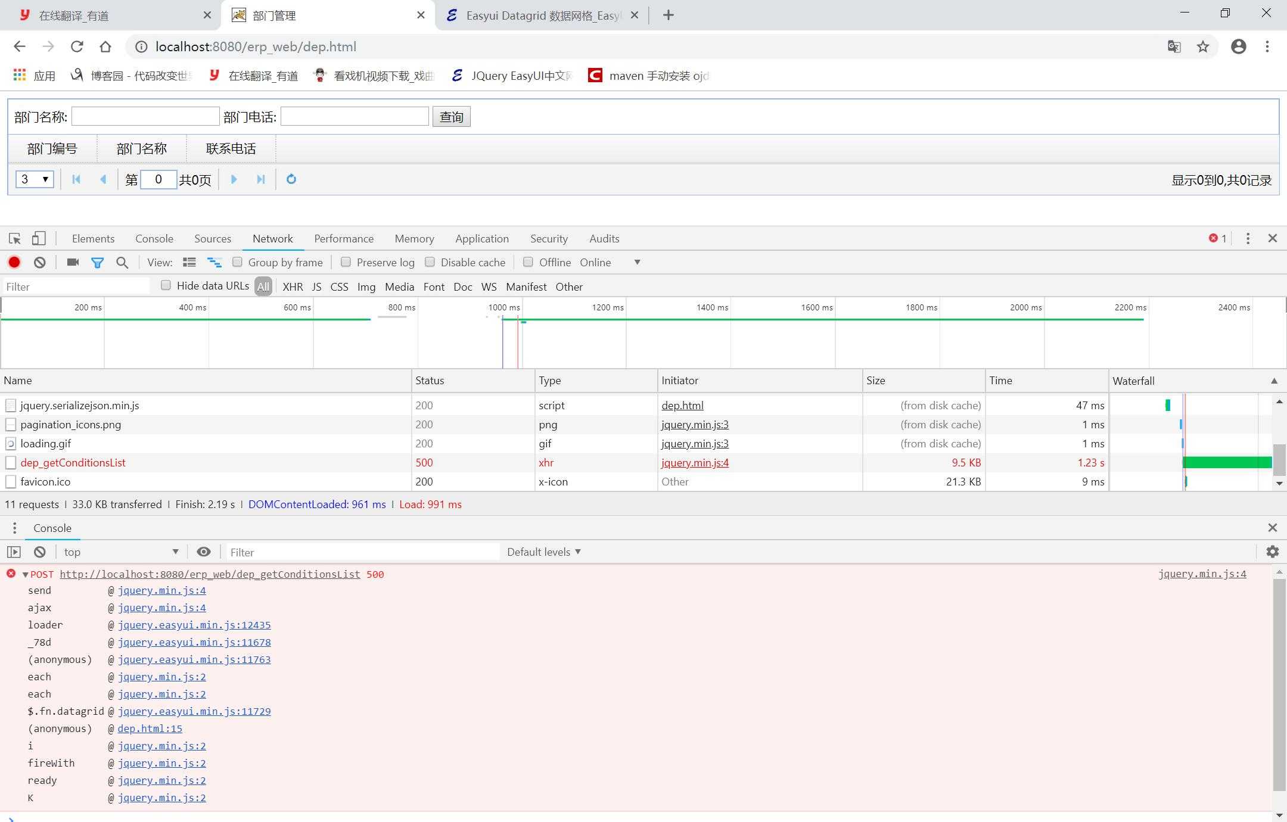Click the camera/screenshot icon in DevTools
This screenshot has width=1287, height=822.
pos(72,263)
